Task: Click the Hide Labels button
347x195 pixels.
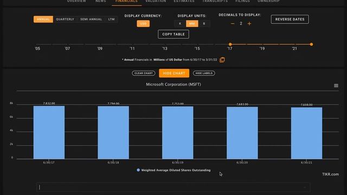Action: [x=204, y=73]
